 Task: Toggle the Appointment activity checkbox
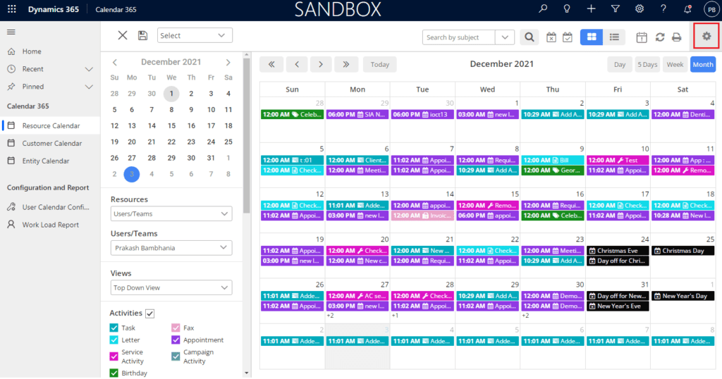pos(176,340)
